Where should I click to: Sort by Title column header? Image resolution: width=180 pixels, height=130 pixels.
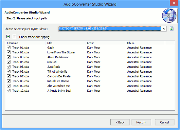click(65, 43)
